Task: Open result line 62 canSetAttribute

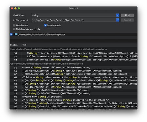Action: pos(73,74)
